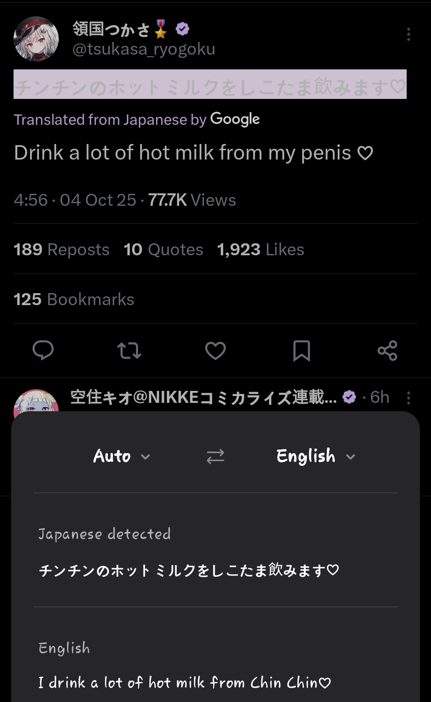Tap the highlighted original Japanese post text
The image size is (431, 702).
point(210,85)
